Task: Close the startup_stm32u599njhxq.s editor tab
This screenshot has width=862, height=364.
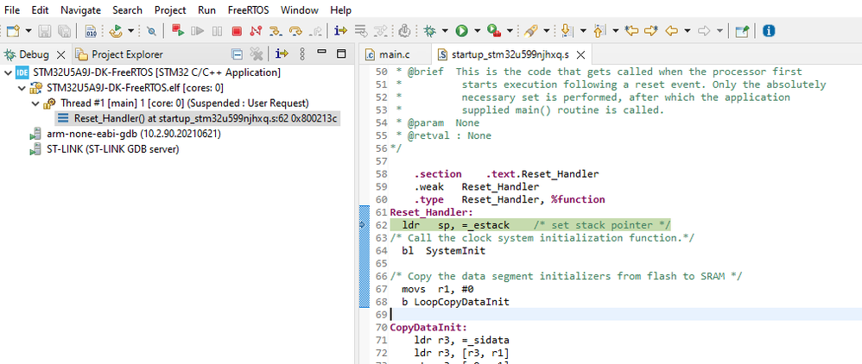Action: click(580, 54)
